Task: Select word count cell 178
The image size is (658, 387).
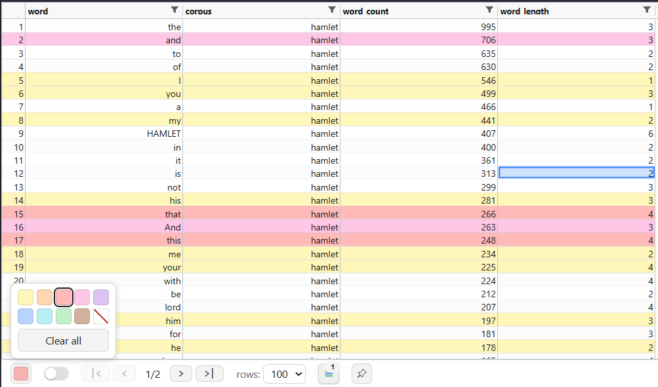Action: pyautogui.click(x=419, y=348)
